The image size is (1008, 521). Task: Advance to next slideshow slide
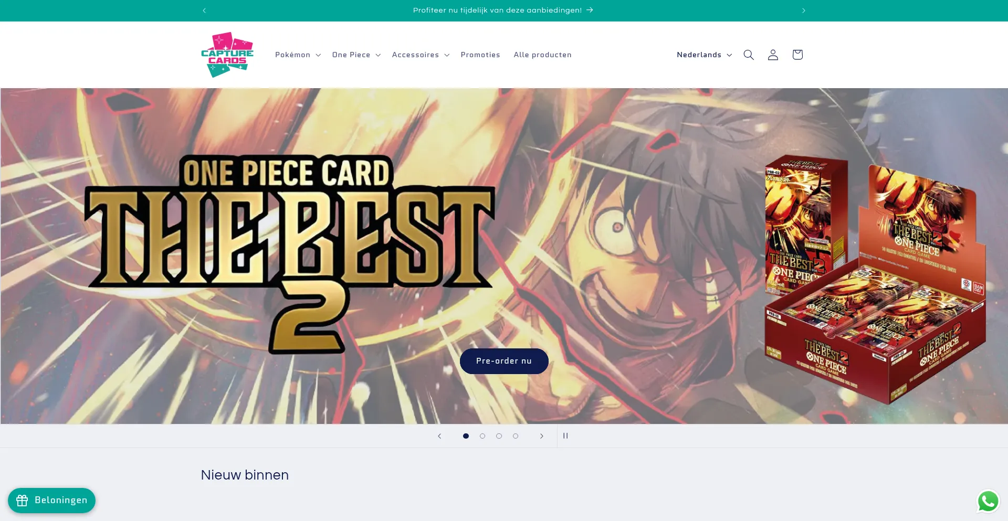(x=542, y=436)
